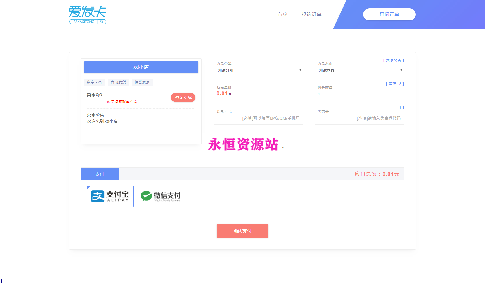Click the 自动发货 tag
This screenshot has width=485, height=288.
(x=118, y=82)
